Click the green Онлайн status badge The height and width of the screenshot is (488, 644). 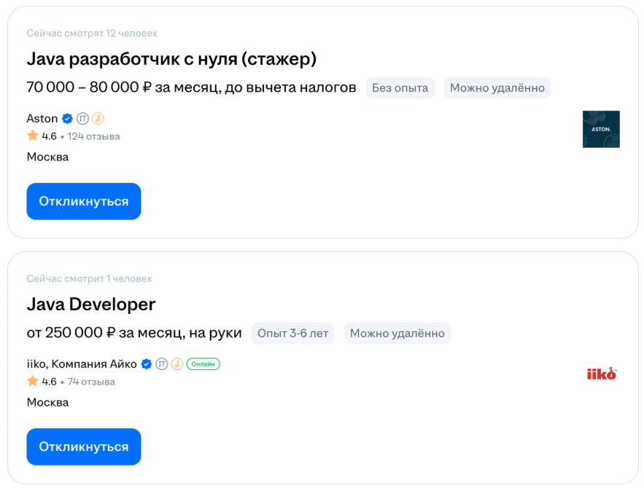[203, 364]
